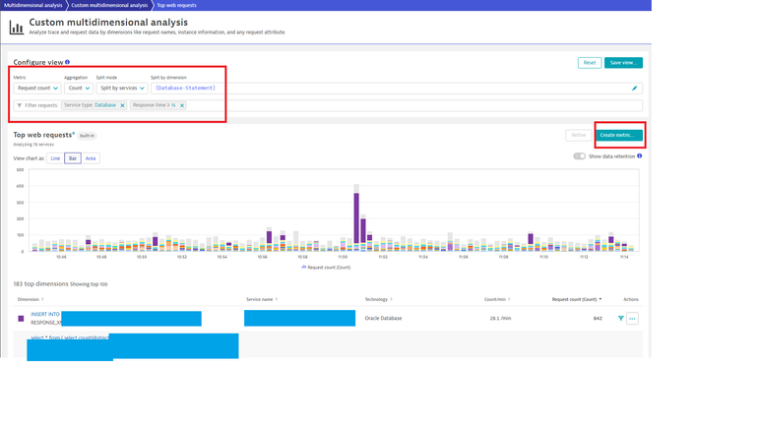760x427 pixels.
Task: Click the Save view button
Action: point(623,63)
